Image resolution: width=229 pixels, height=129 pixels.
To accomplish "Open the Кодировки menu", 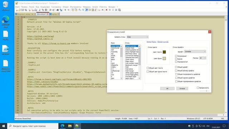I will click(45, 7).
